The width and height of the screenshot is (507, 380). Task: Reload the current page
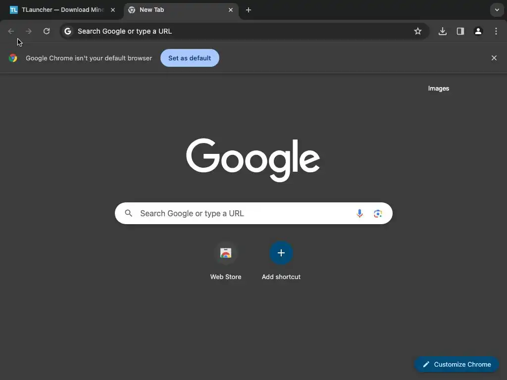click(47, 31)
